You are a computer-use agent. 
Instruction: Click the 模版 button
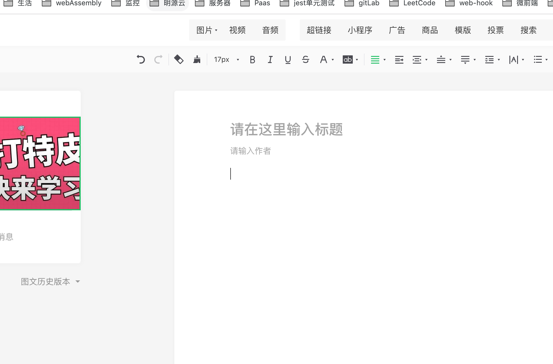coord(463,30)
